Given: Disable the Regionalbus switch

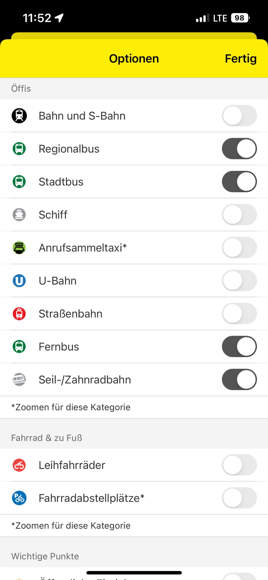Looking at the screenshot, I should click(239, 149).
